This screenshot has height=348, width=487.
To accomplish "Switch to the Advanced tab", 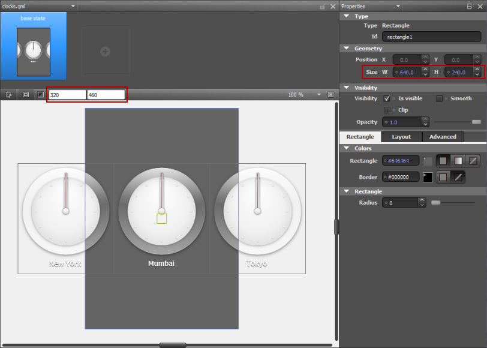I will [443, 137].
